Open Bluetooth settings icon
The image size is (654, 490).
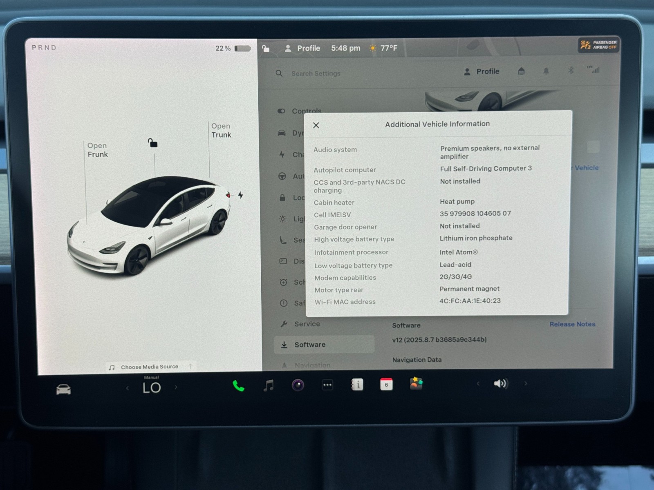pos(571,70)
